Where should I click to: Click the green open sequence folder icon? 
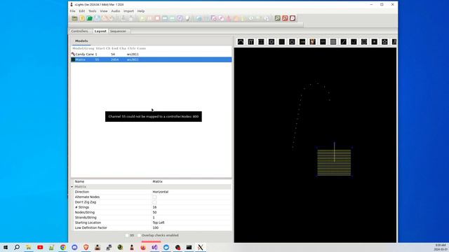tap(90, 18)
